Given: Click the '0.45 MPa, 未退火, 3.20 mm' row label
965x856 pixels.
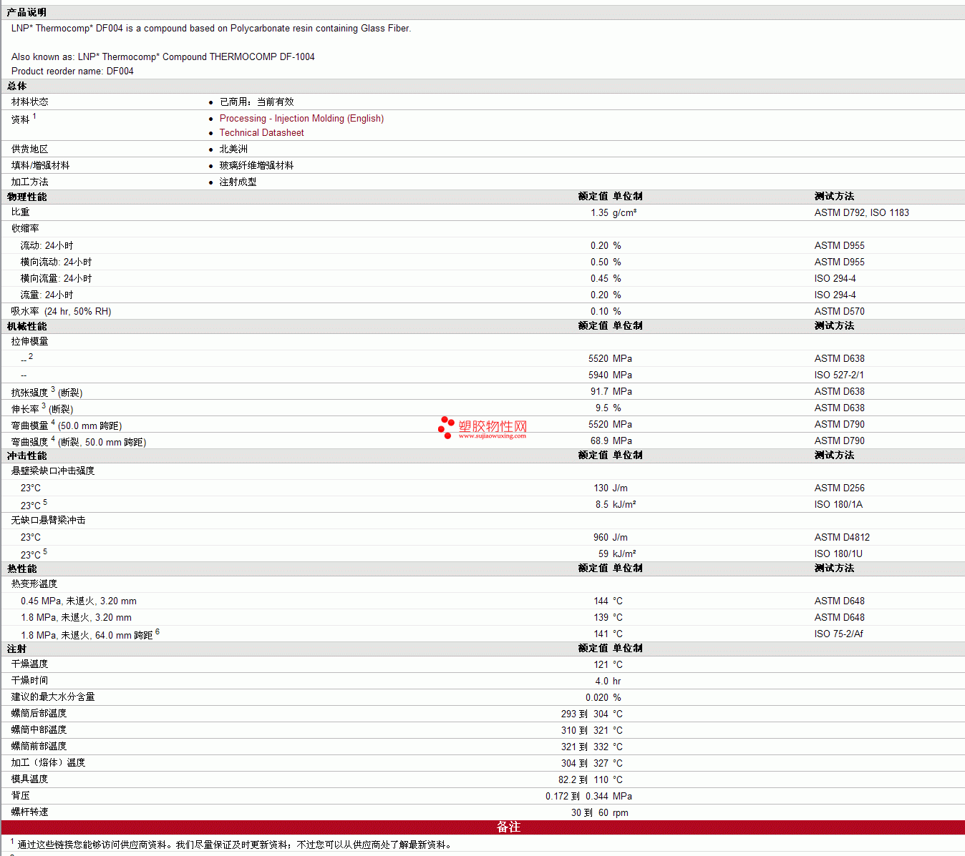Looking at the screenshot, I should 79,601.
